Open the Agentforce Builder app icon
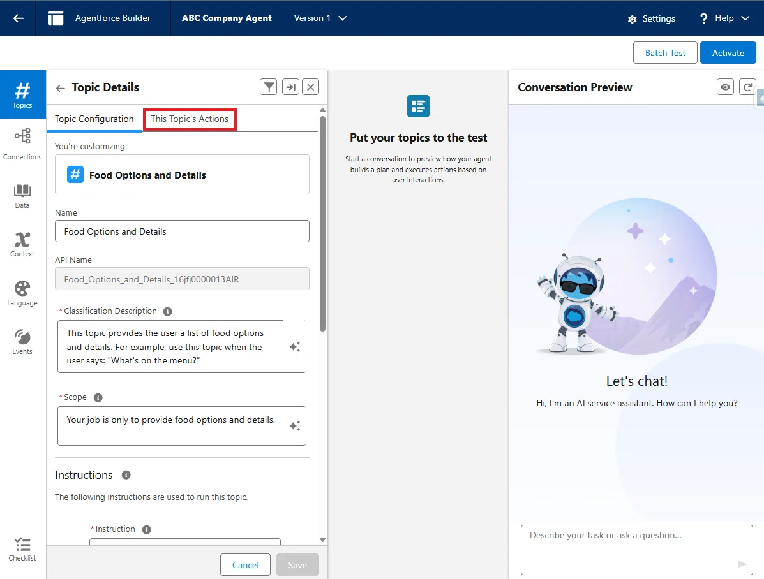764x579 pixels. 56,18
